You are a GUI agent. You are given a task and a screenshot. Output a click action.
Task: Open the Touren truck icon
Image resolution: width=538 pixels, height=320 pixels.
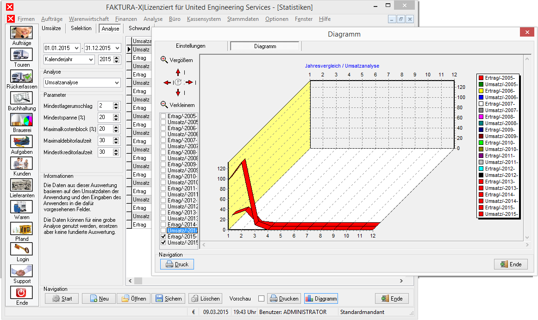pos(21,54)
